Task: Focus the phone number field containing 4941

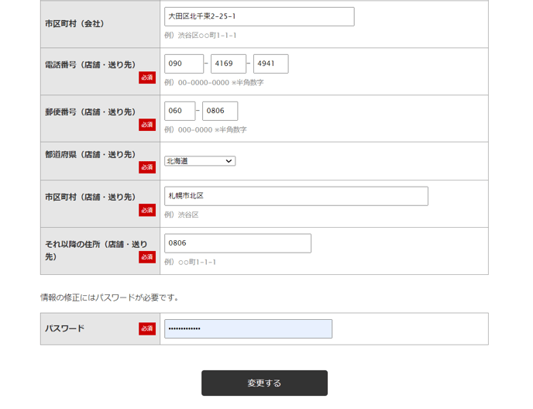Action: pyautogui.click(x=270, y=64)
